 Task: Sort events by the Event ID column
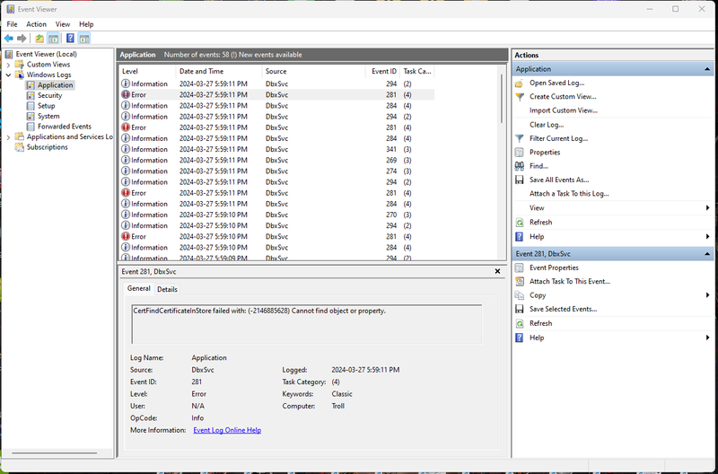coord(384,71)
